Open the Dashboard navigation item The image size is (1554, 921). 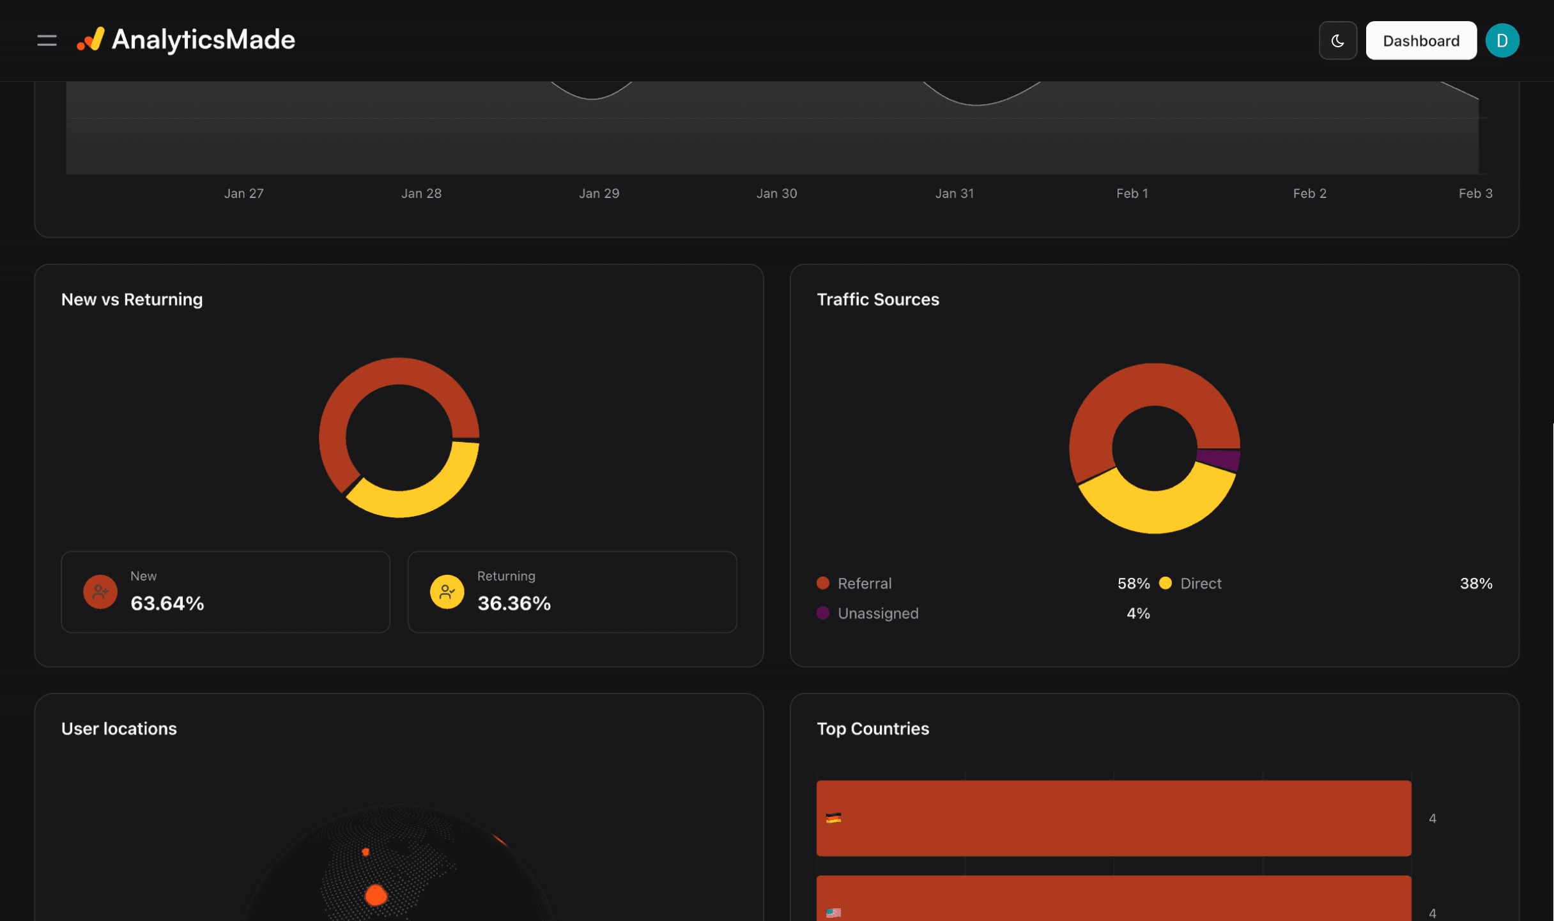pyautogui.click(x=1420, y=40)
